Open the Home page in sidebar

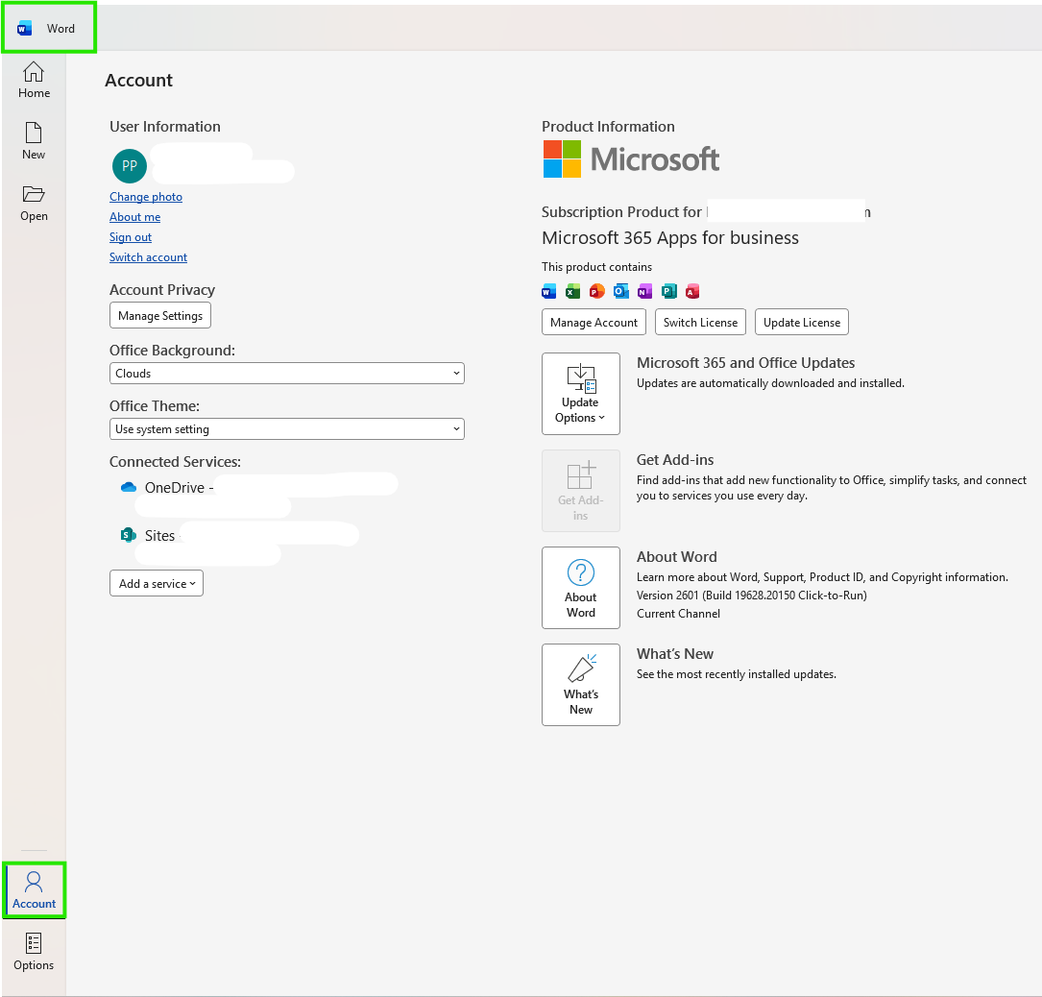pos(34,81)
